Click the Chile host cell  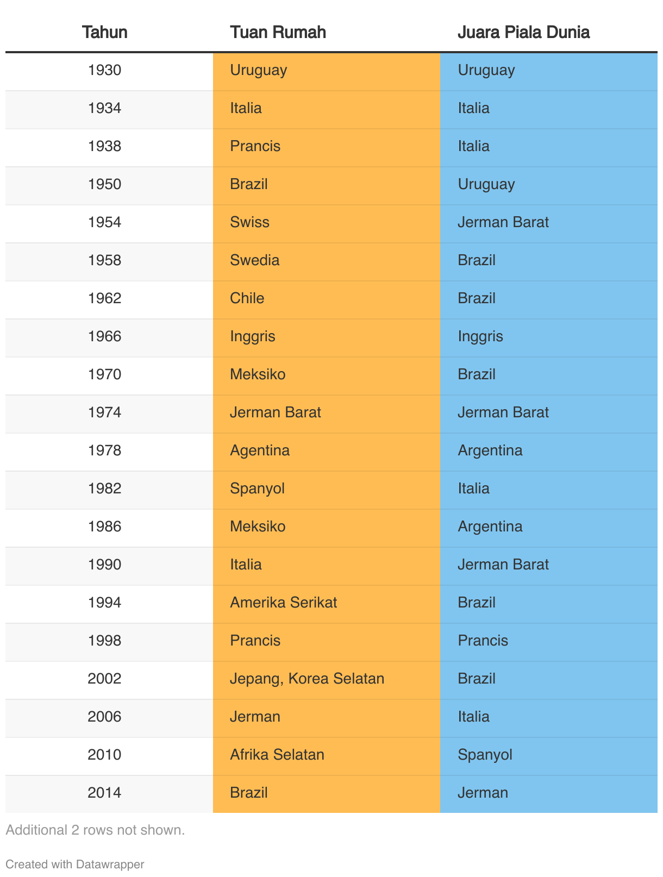pyautogui.click(x=326, y=299)
